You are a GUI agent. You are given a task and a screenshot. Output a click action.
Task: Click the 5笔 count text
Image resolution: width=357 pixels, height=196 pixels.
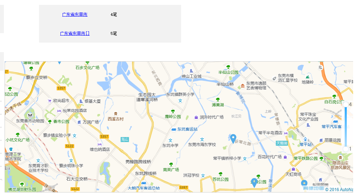pos(114,33)
